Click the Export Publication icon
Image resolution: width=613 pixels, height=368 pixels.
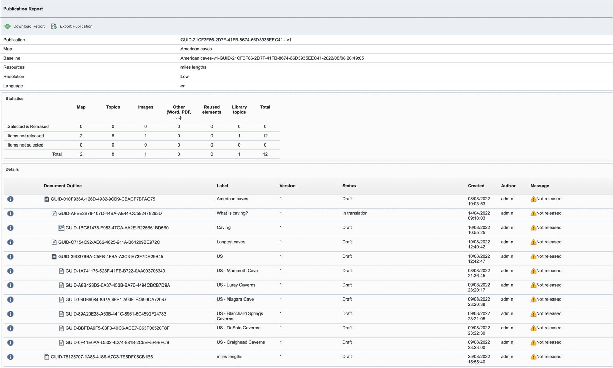pyautogui.click(x=53, y=26)
